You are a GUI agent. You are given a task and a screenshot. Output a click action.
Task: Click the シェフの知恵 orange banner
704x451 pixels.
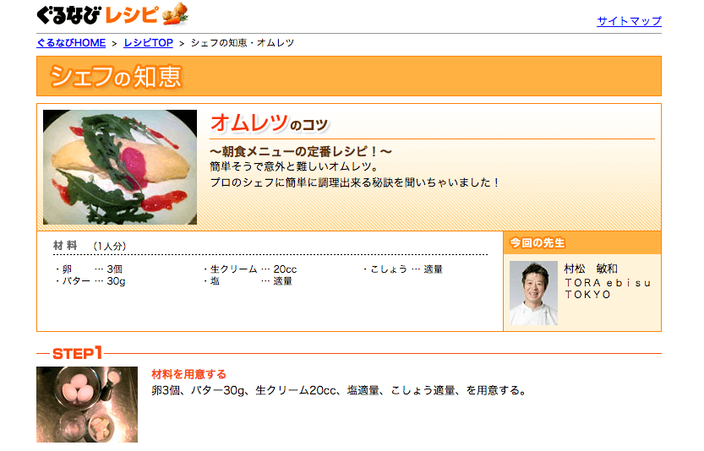pyautogui.click(x=349, y=76)
